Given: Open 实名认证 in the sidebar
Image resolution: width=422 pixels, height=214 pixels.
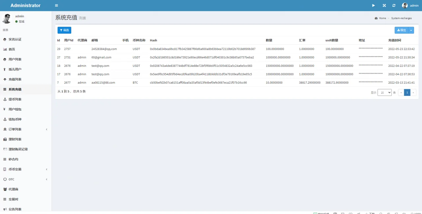Looking at the screenshot, I should pos(15,40).
